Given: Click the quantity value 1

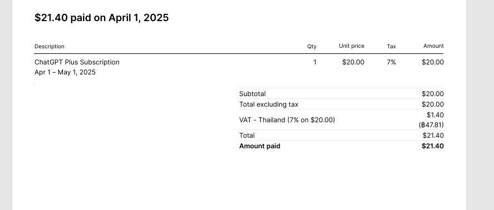Looking at the screenshot, I should pyautogui.click(x=315, y=62).
